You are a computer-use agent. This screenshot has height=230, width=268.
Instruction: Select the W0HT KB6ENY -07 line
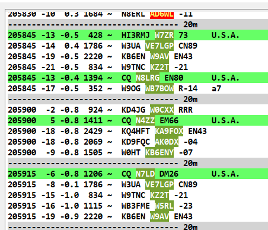138,152
